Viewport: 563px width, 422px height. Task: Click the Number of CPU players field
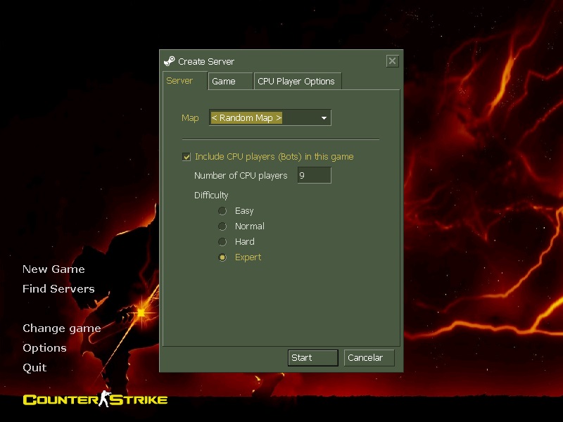point(314,175)
